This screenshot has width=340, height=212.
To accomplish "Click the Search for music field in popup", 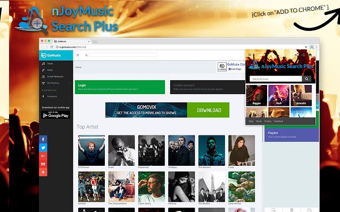I will [x=276, y=79].
